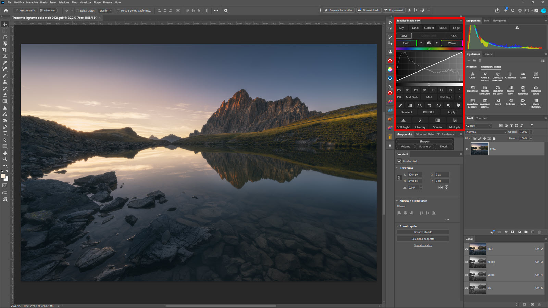
Task: Select the Type tool
Action: coord(5,133)
